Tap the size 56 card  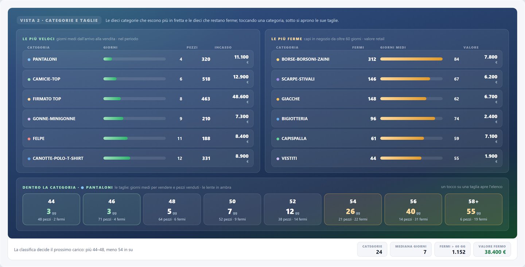pos(413,209)
